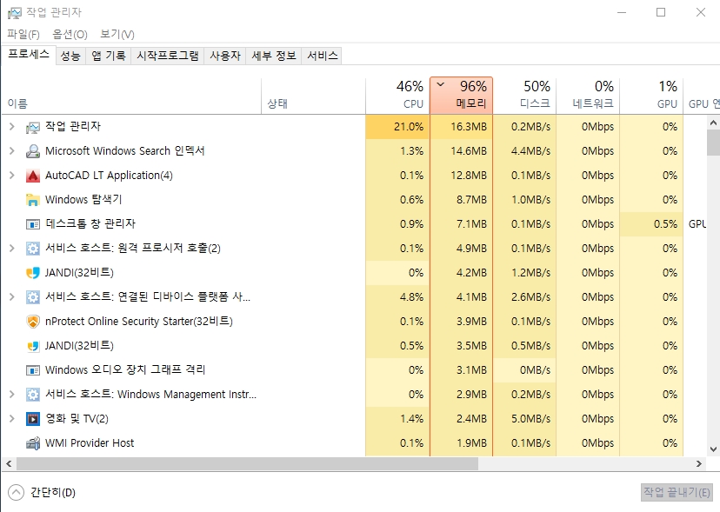The height and width of the screenshot is (512, 720).
Task: Click the 데스크톱 창 관리자 process icon
Action: [33, 224]
